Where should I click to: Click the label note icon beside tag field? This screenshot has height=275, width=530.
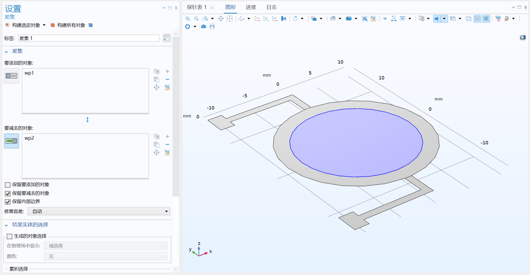coord(167,38)
